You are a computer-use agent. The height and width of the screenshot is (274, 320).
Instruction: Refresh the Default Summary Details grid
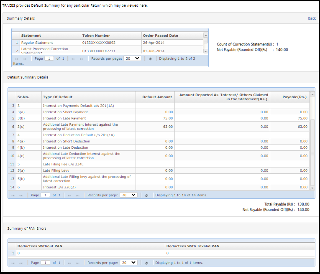[x=146, y=195]
